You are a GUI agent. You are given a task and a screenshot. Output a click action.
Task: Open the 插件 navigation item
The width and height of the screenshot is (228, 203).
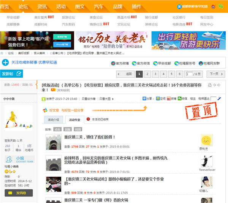click(136, 7)
